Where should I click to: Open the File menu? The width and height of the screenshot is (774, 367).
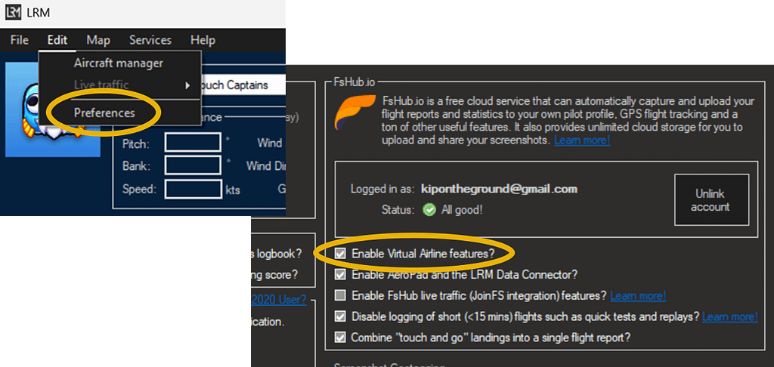(19, 40)
